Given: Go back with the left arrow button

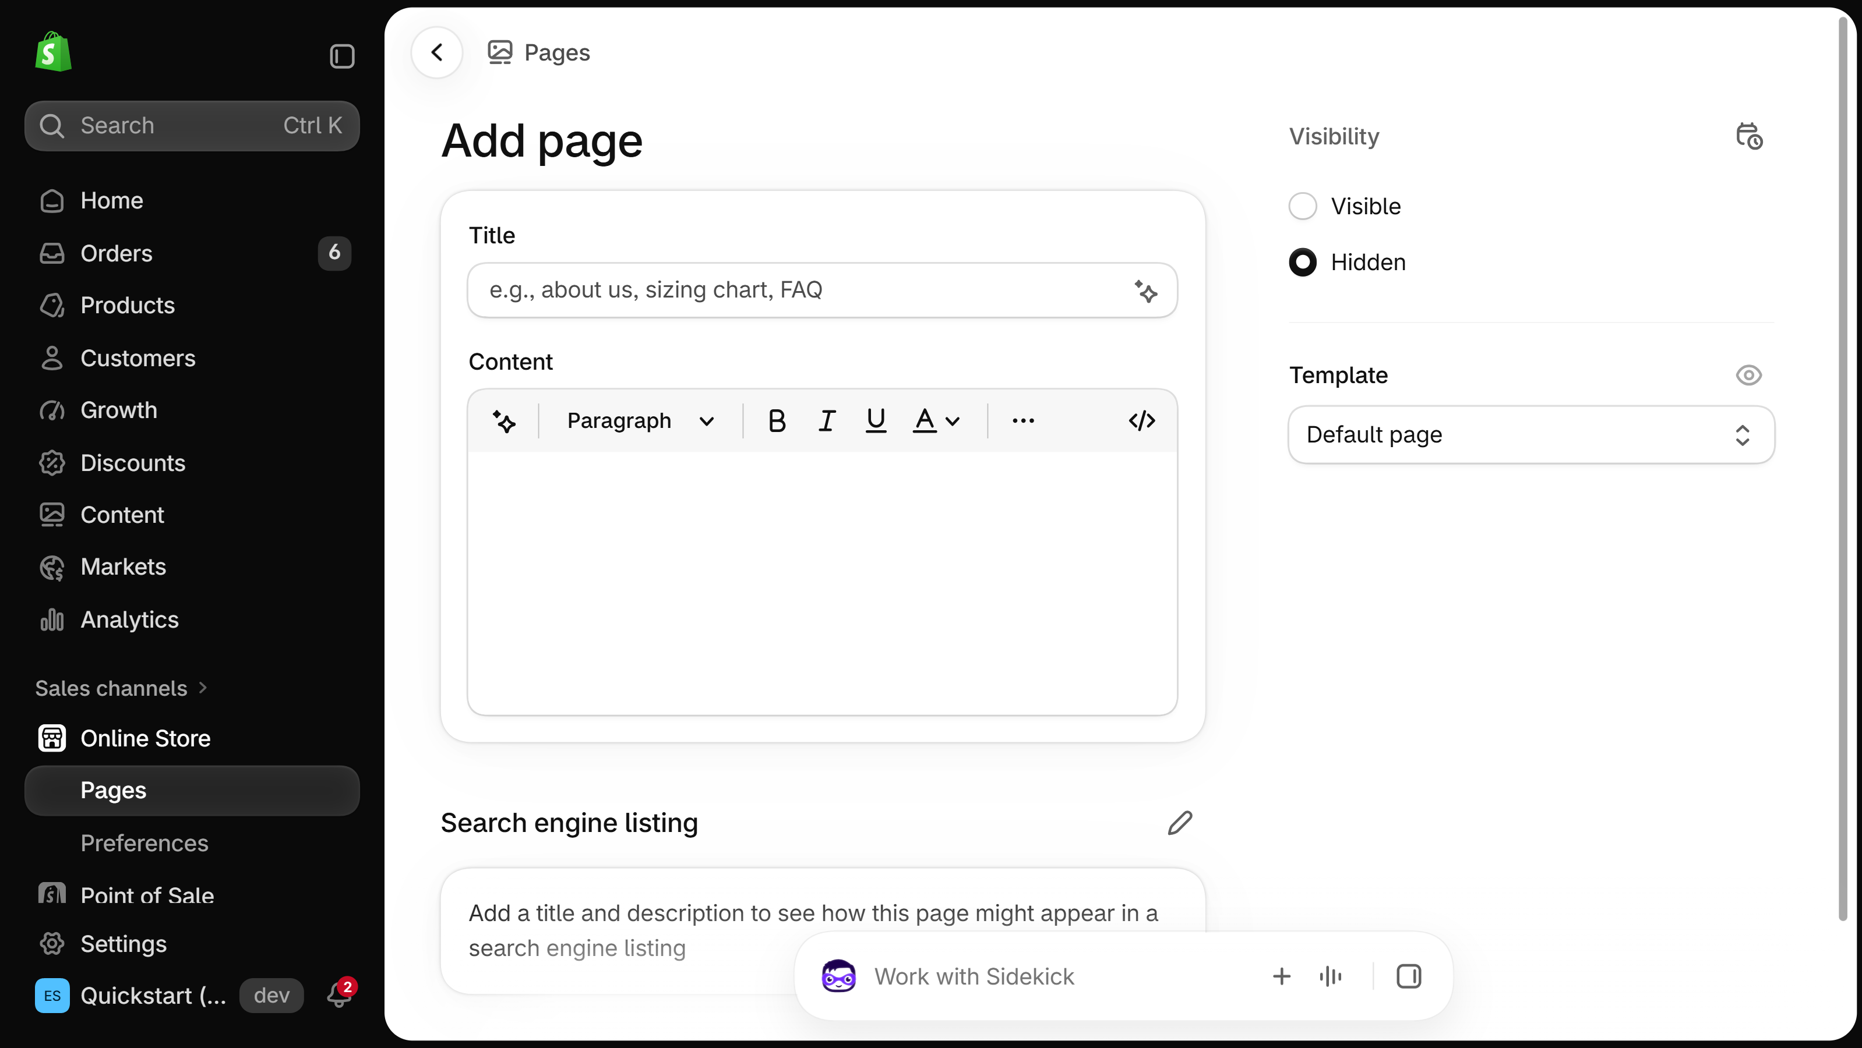Looking at the screenshot, I should [436, 52].
